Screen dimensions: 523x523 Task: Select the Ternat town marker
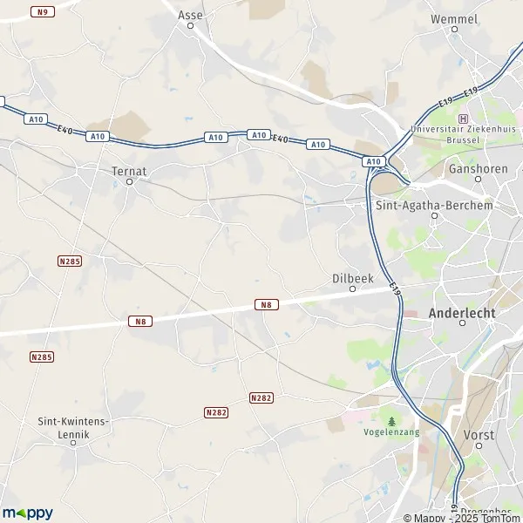click(129, 182)
